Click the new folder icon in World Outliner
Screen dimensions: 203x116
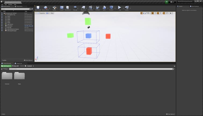tap(32, 9)
